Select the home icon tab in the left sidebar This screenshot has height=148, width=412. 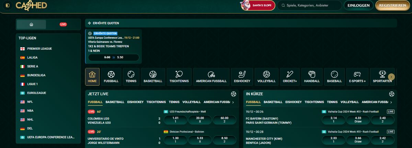[31, 24]
